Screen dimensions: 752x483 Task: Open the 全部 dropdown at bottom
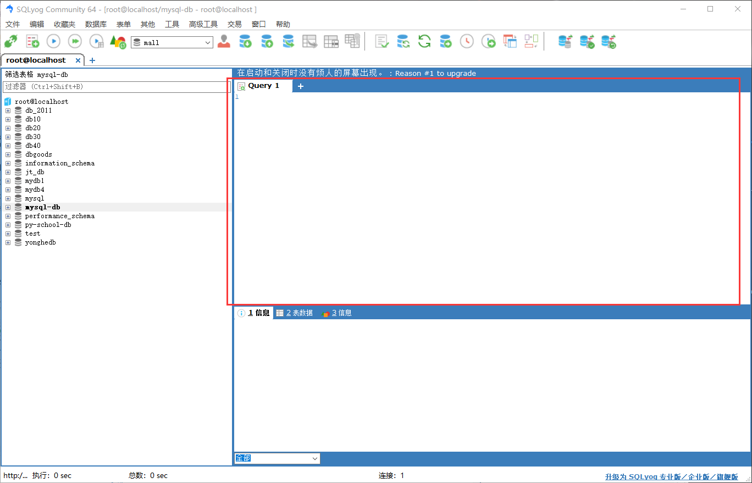coord(315,458)
